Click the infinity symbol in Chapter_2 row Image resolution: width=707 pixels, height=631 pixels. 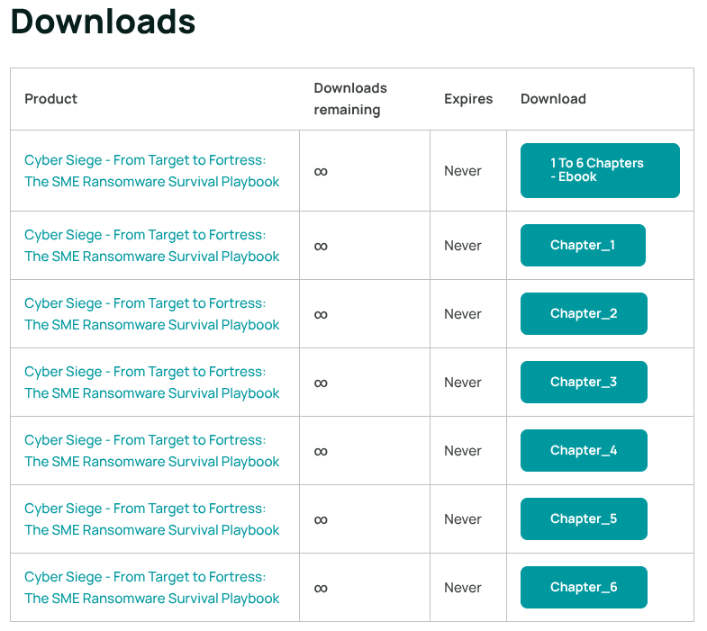(x=321, y=314)
